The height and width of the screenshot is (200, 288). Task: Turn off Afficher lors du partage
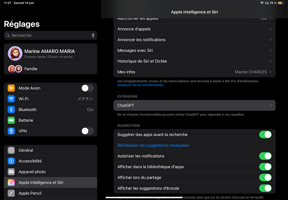(265, 178)
